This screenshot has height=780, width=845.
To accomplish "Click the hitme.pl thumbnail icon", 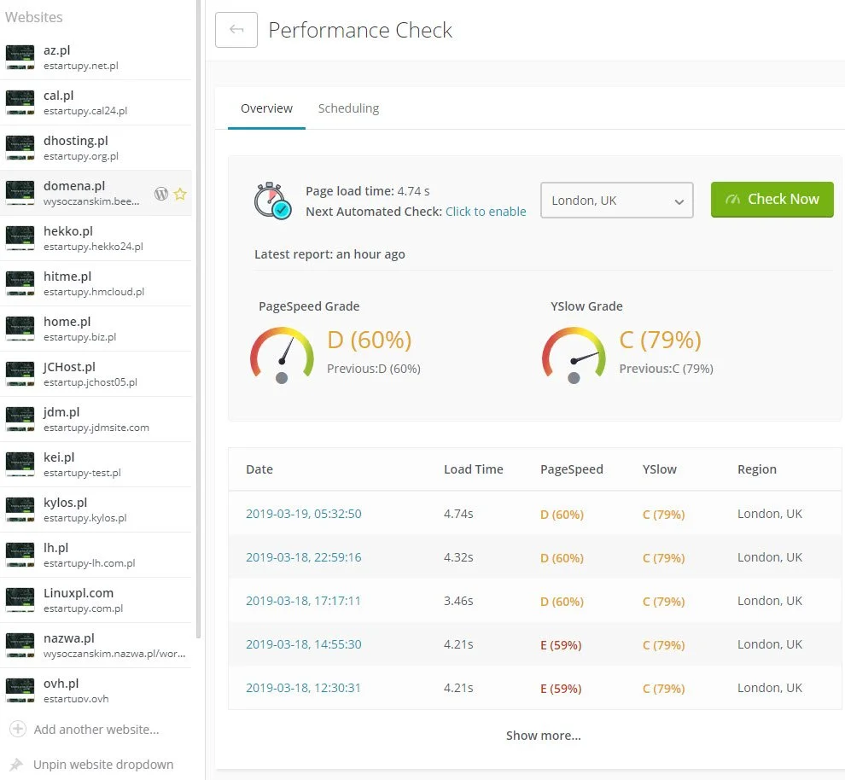I will coord(20,283).
